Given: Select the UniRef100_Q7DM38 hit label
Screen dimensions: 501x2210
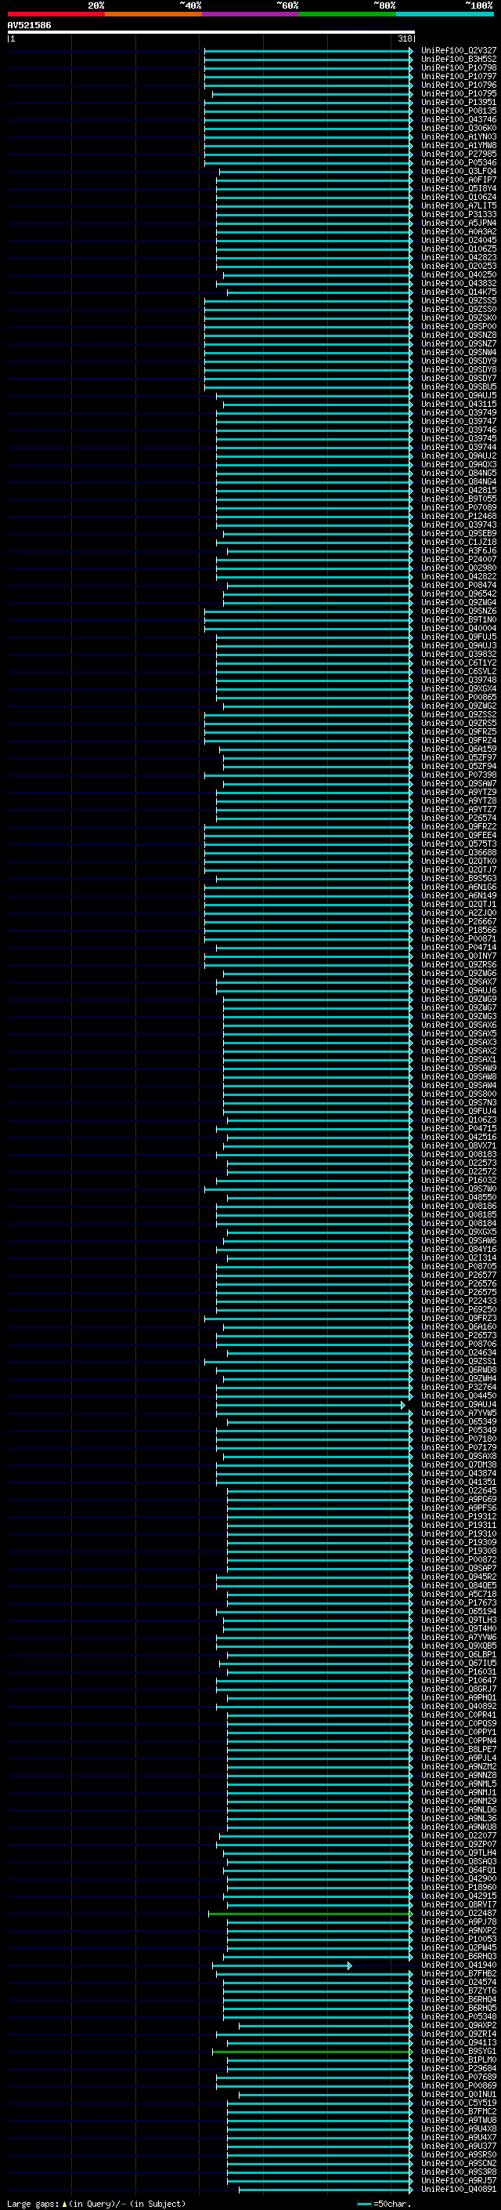Looking at the screenshot, I should pos(459,1464).
